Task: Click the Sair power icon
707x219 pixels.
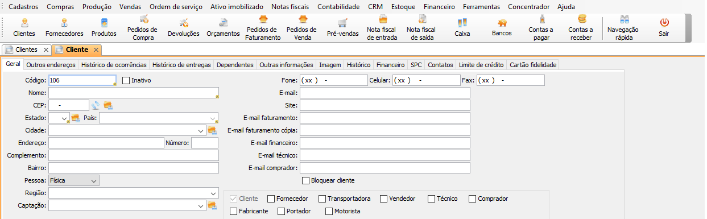Action: click(664, 27)
